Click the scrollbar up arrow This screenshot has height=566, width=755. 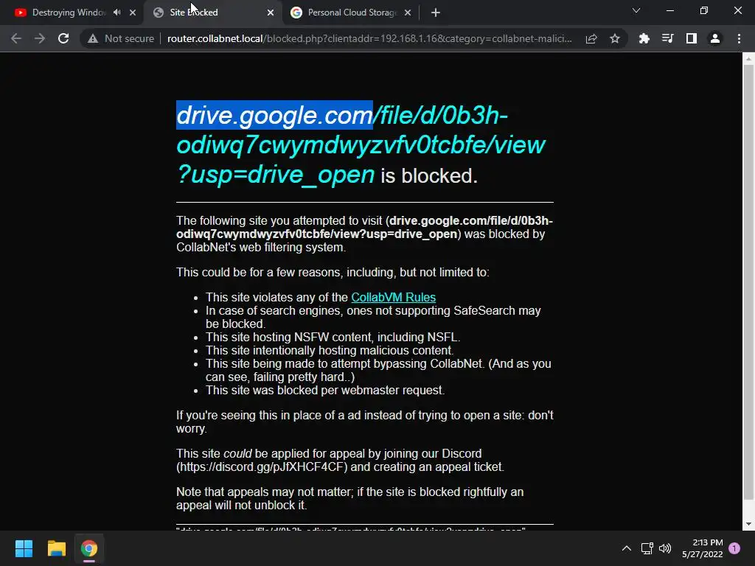[x=748, y=59]
